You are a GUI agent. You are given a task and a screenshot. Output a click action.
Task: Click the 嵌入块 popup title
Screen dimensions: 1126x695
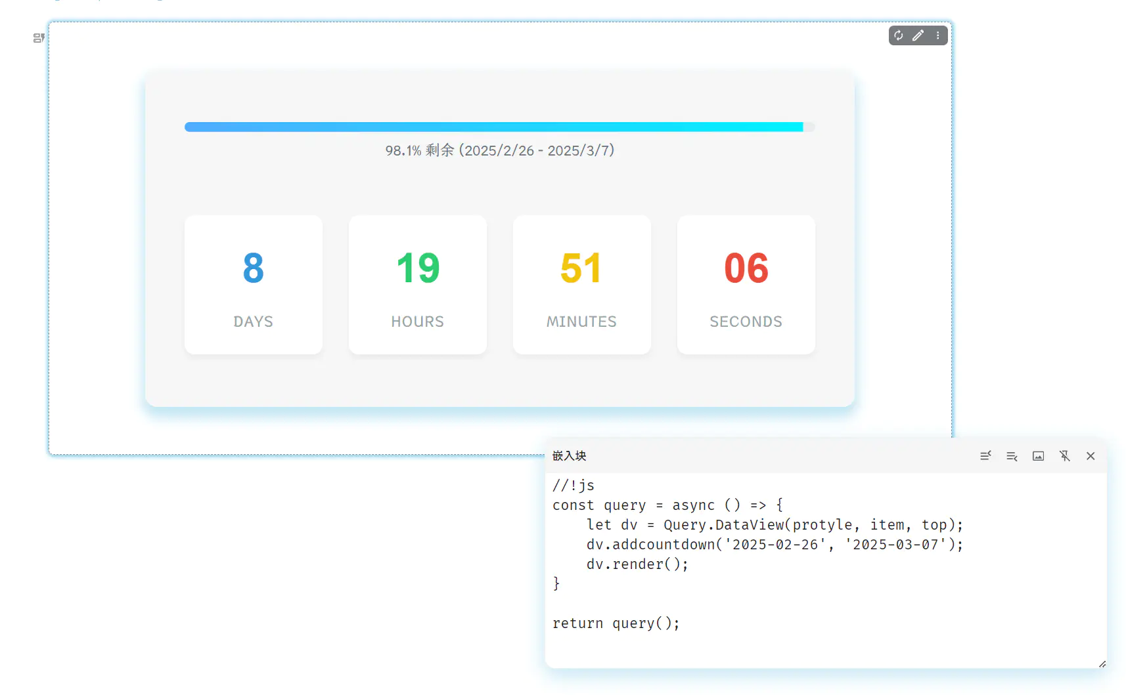coord(570,456)
